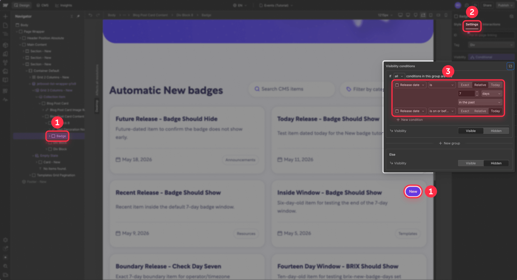Screen dimensions: 517x280
Task: Choose Today in the 'is' condition row
Action: point(495,85)
